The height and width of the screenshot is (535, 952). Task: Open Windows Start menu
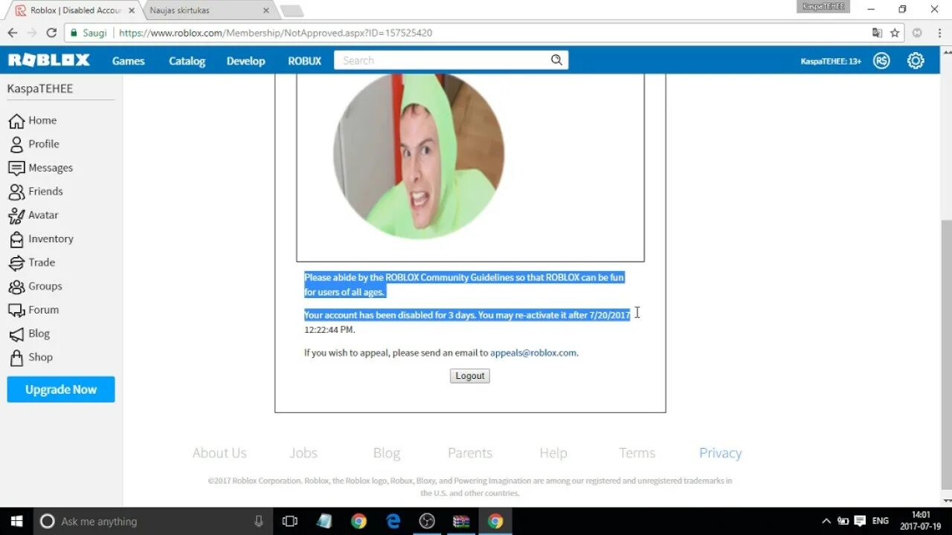(x=16, y=521)
